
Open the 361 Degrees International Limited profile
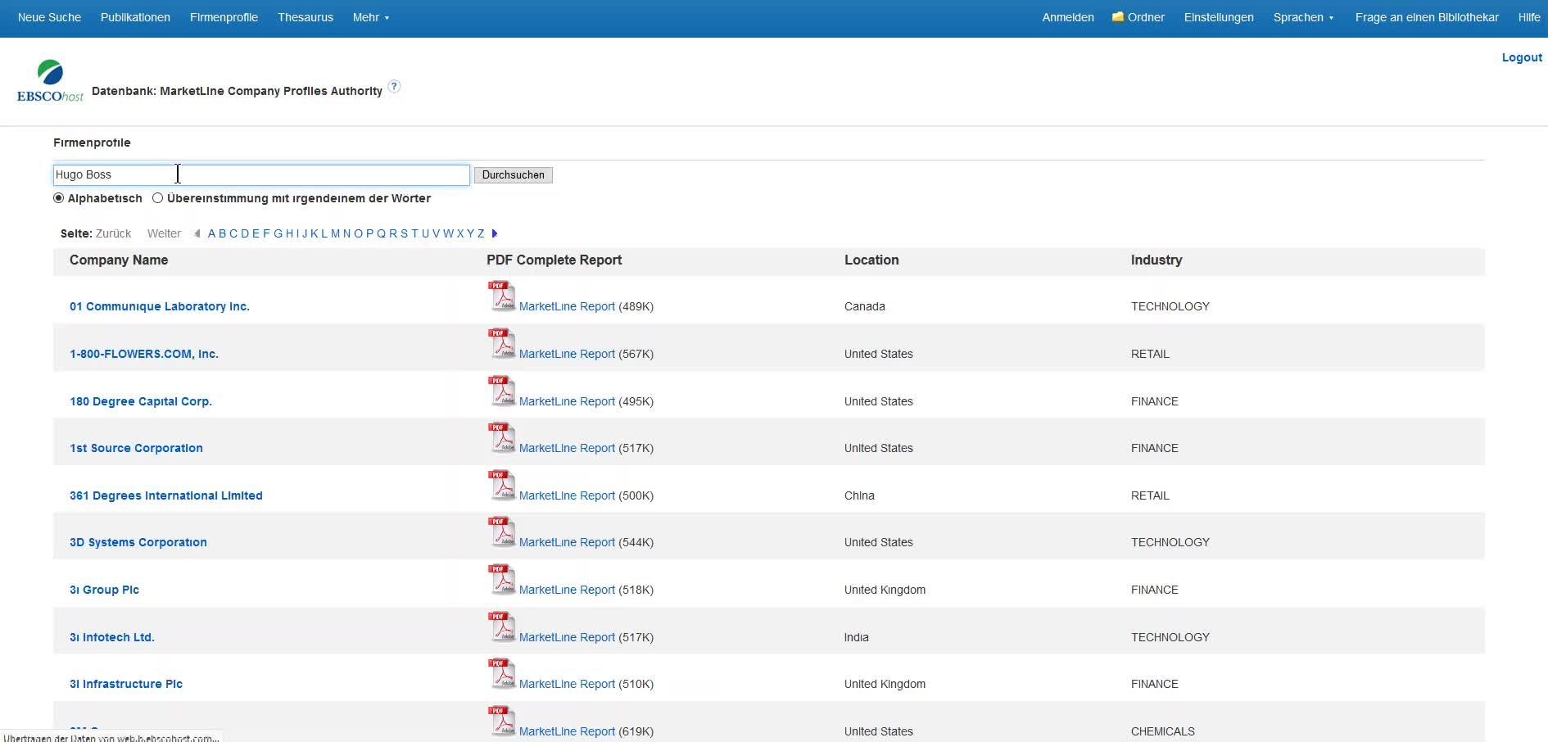coord(166,495)
